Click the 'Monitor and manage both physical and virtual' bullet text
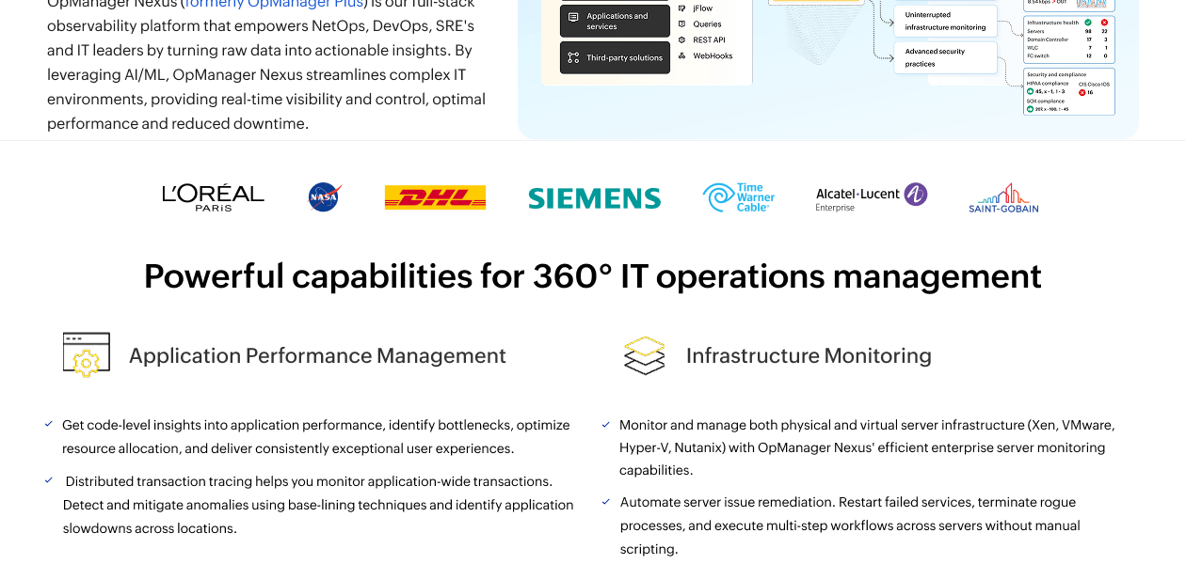Screen dimensions: 1186x564 [867, 447]
